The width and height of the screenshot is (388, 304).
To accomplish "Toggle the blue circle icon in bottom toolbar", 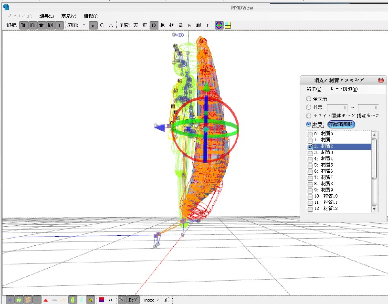I will coord(10,300).
